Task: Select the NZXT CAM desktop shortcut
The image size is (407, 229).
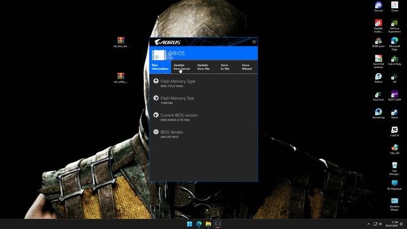Action: coord(394,96)
